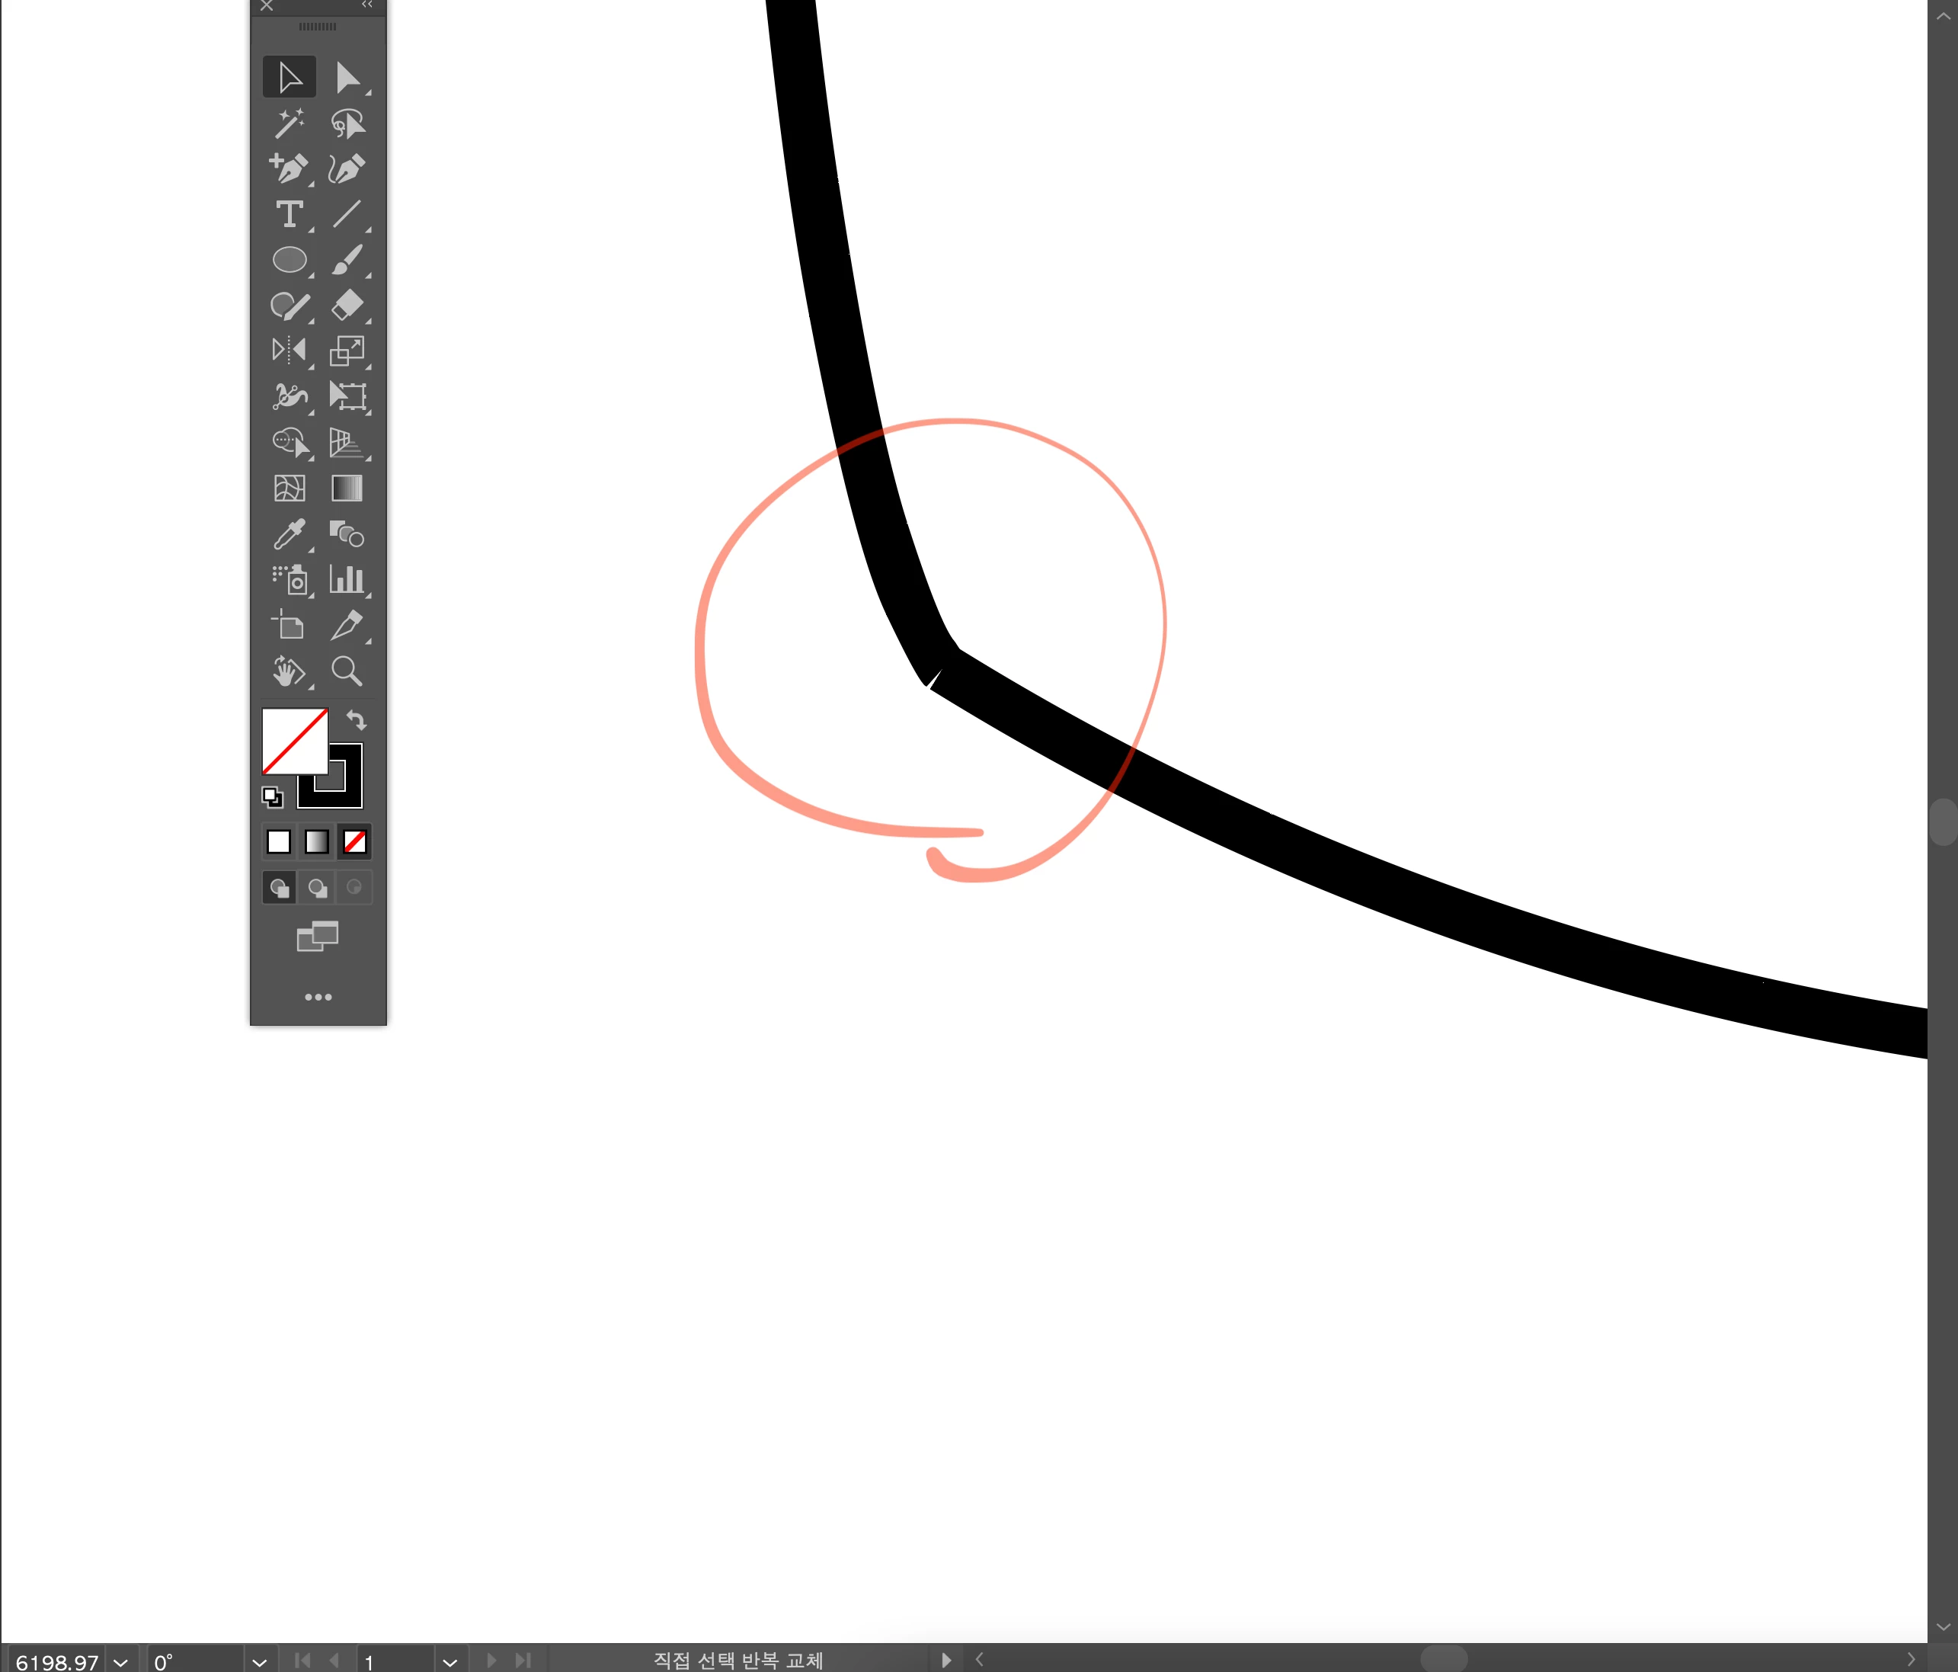
Task: Click the Change Screen Mode button
Action: pos(318,936)
